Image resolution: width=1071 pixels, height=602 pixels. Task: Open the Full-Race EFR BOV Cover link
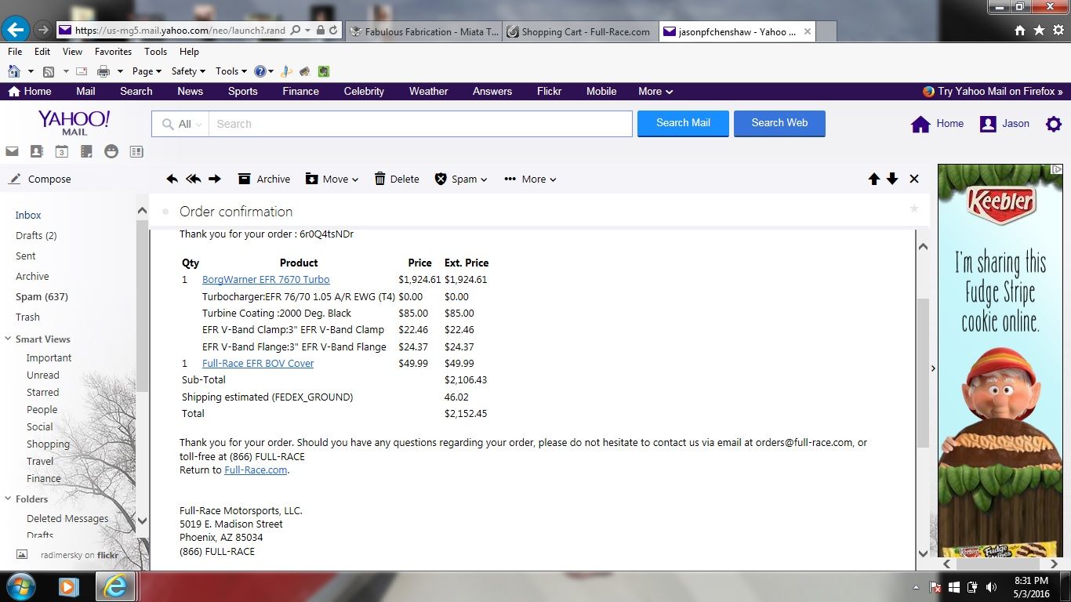(258, 363)
